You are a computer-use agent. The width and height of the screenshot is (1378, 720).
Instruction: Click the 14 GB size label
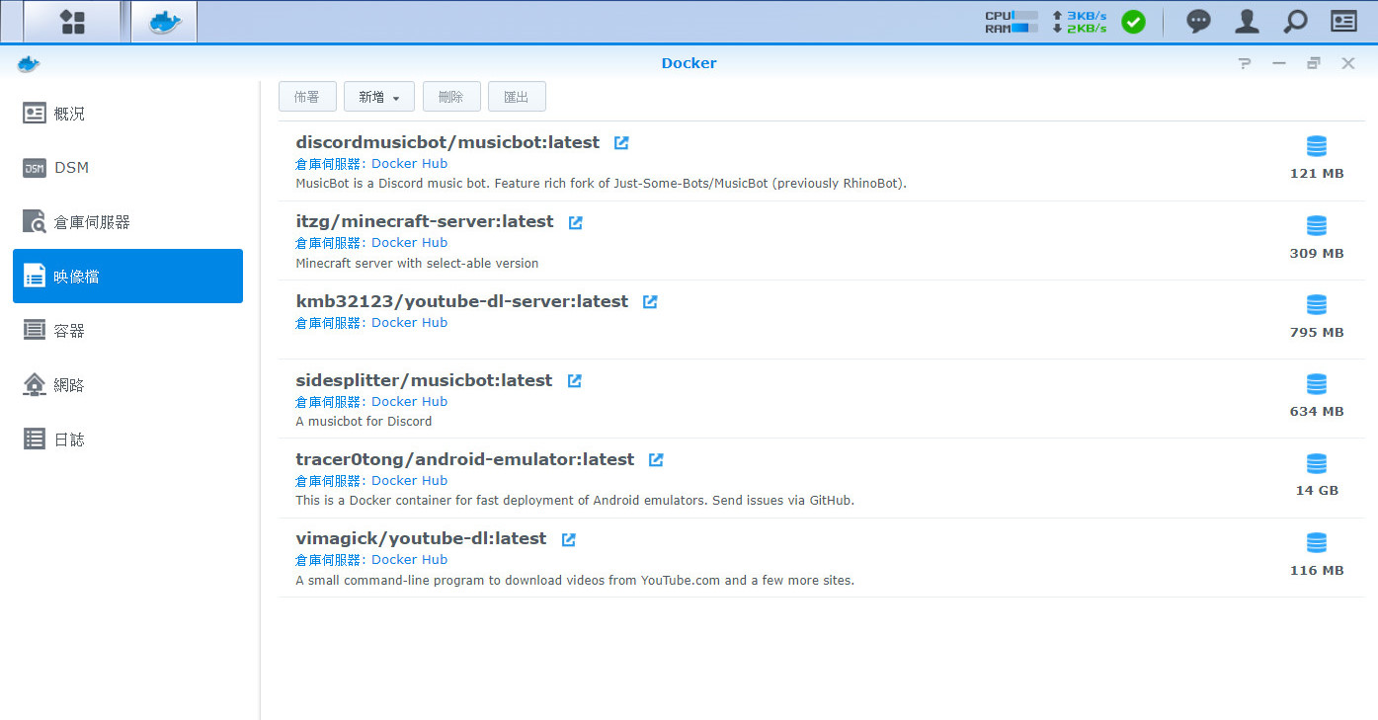point(1317,491)
